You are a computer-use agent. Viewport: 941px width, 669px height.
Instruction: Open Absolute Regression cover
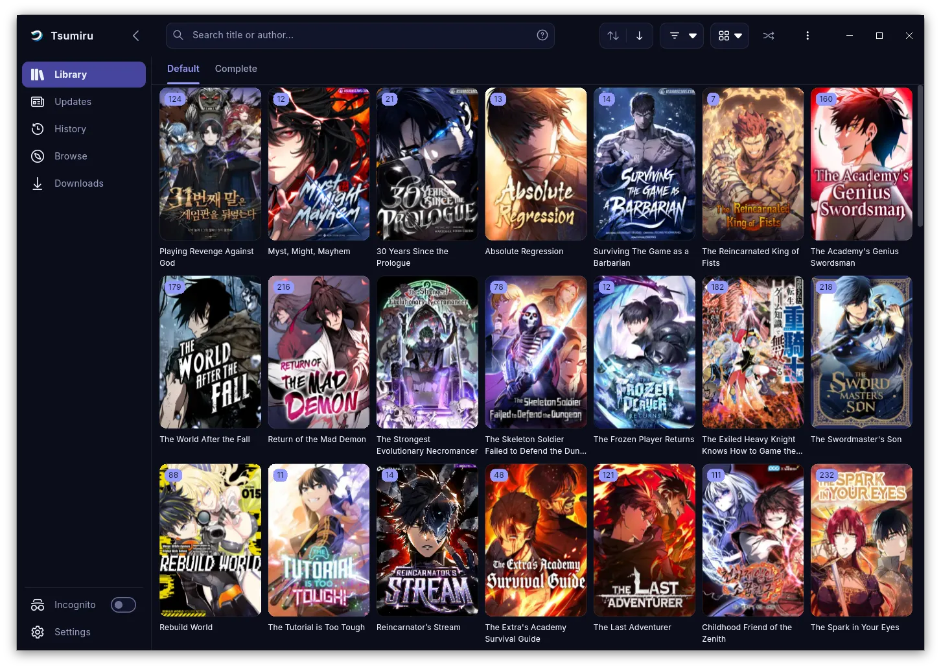tap(536, 164)
